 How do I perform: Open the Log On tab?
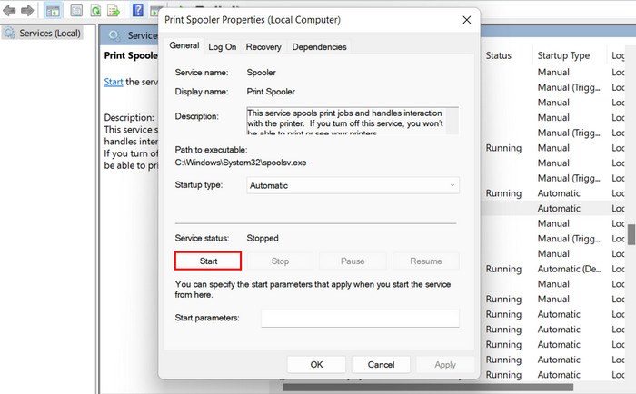[x=223, y=47]
